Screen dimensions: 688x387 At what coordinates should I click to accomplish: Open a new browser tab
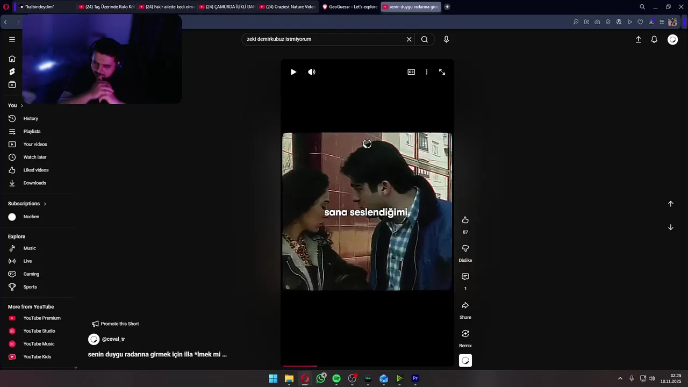[x=447, y=7]
